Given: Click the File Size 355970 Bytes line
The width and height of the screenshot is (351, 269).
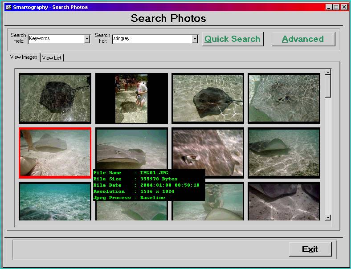Looking at the screenshot, I should [135, 179].
